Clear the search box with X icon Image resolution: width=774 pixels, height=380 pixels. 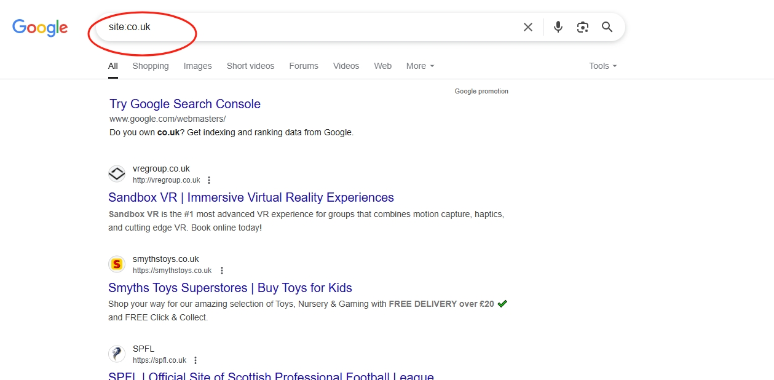[x=528, y=27]
